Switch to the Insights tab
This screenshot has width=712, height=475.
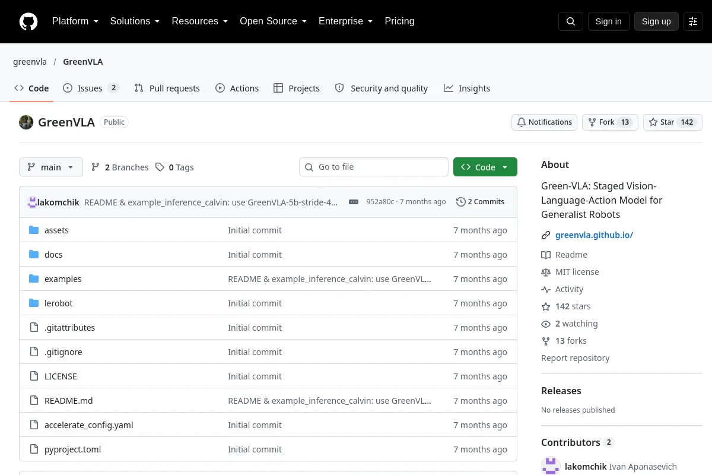(x=467, y=88)
